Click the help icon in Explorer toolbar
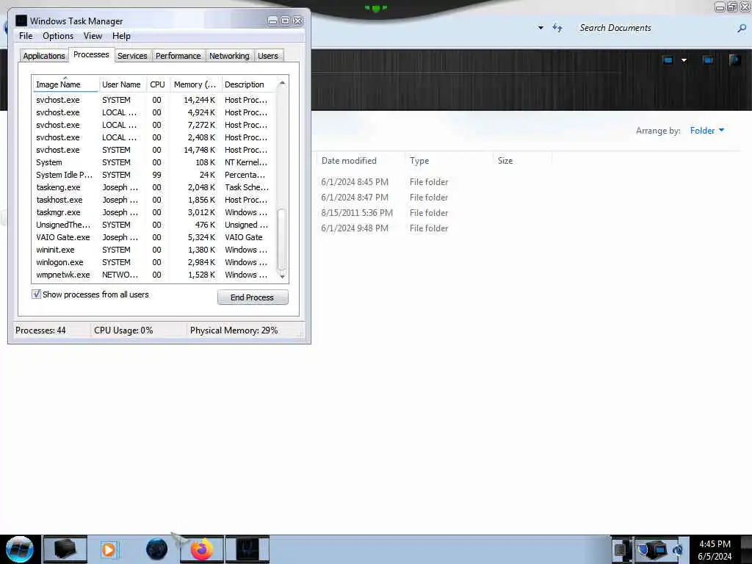The width and height of the screenshot is (752, 564). 734,60
